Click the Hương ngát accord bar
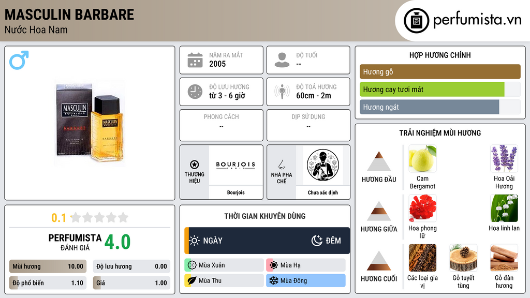 (440, 107)
